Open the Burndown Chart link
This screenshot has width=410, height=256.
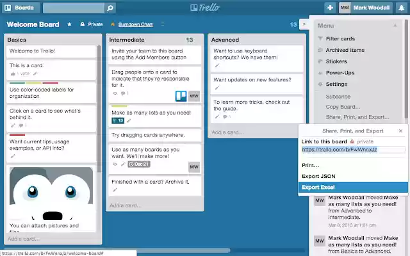[135, 24]
